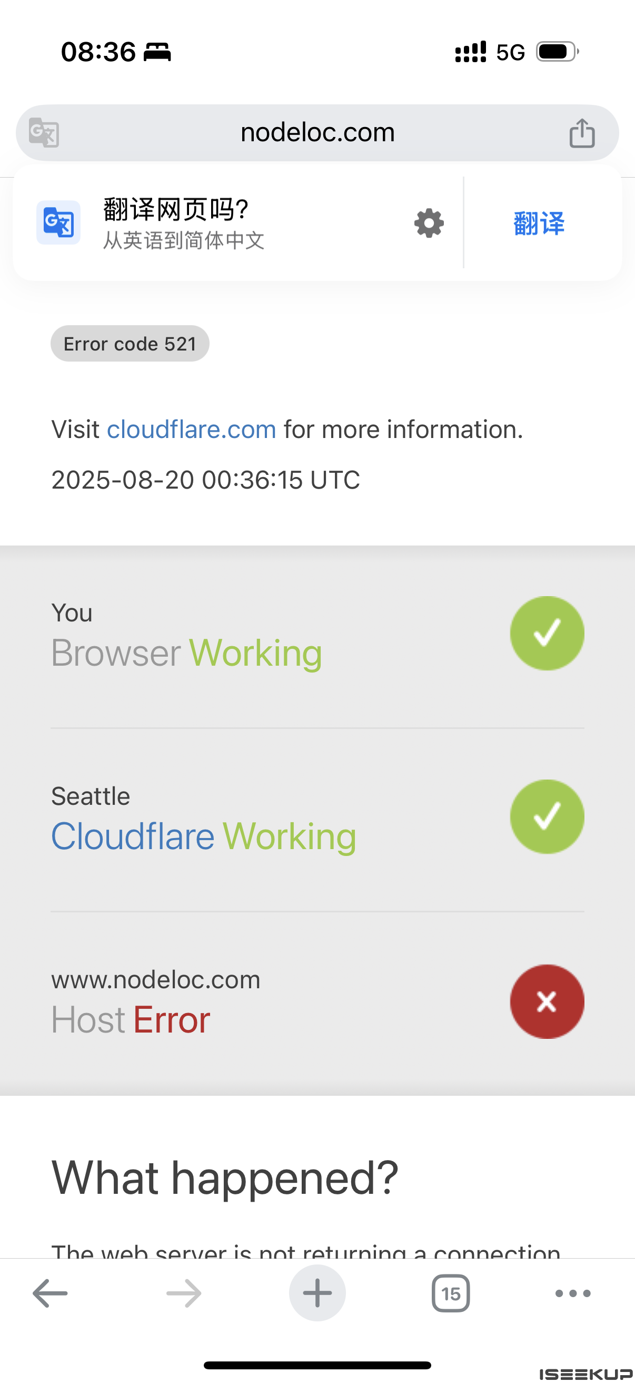
Task: Tap the share icon in address bar
Action: pyautogui.click(x=582, y=132)
